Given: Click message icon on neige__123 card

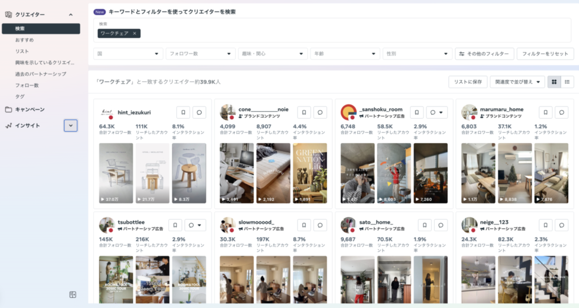Looking at the screenshot, I should tap(561, 225).
